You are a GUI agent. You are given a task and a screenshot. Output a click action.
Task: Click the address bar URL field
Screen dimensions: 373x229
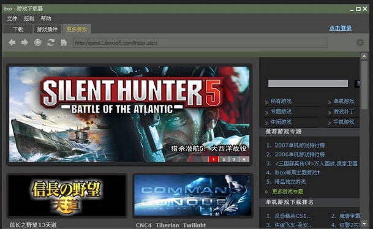[x=200, y=43]
